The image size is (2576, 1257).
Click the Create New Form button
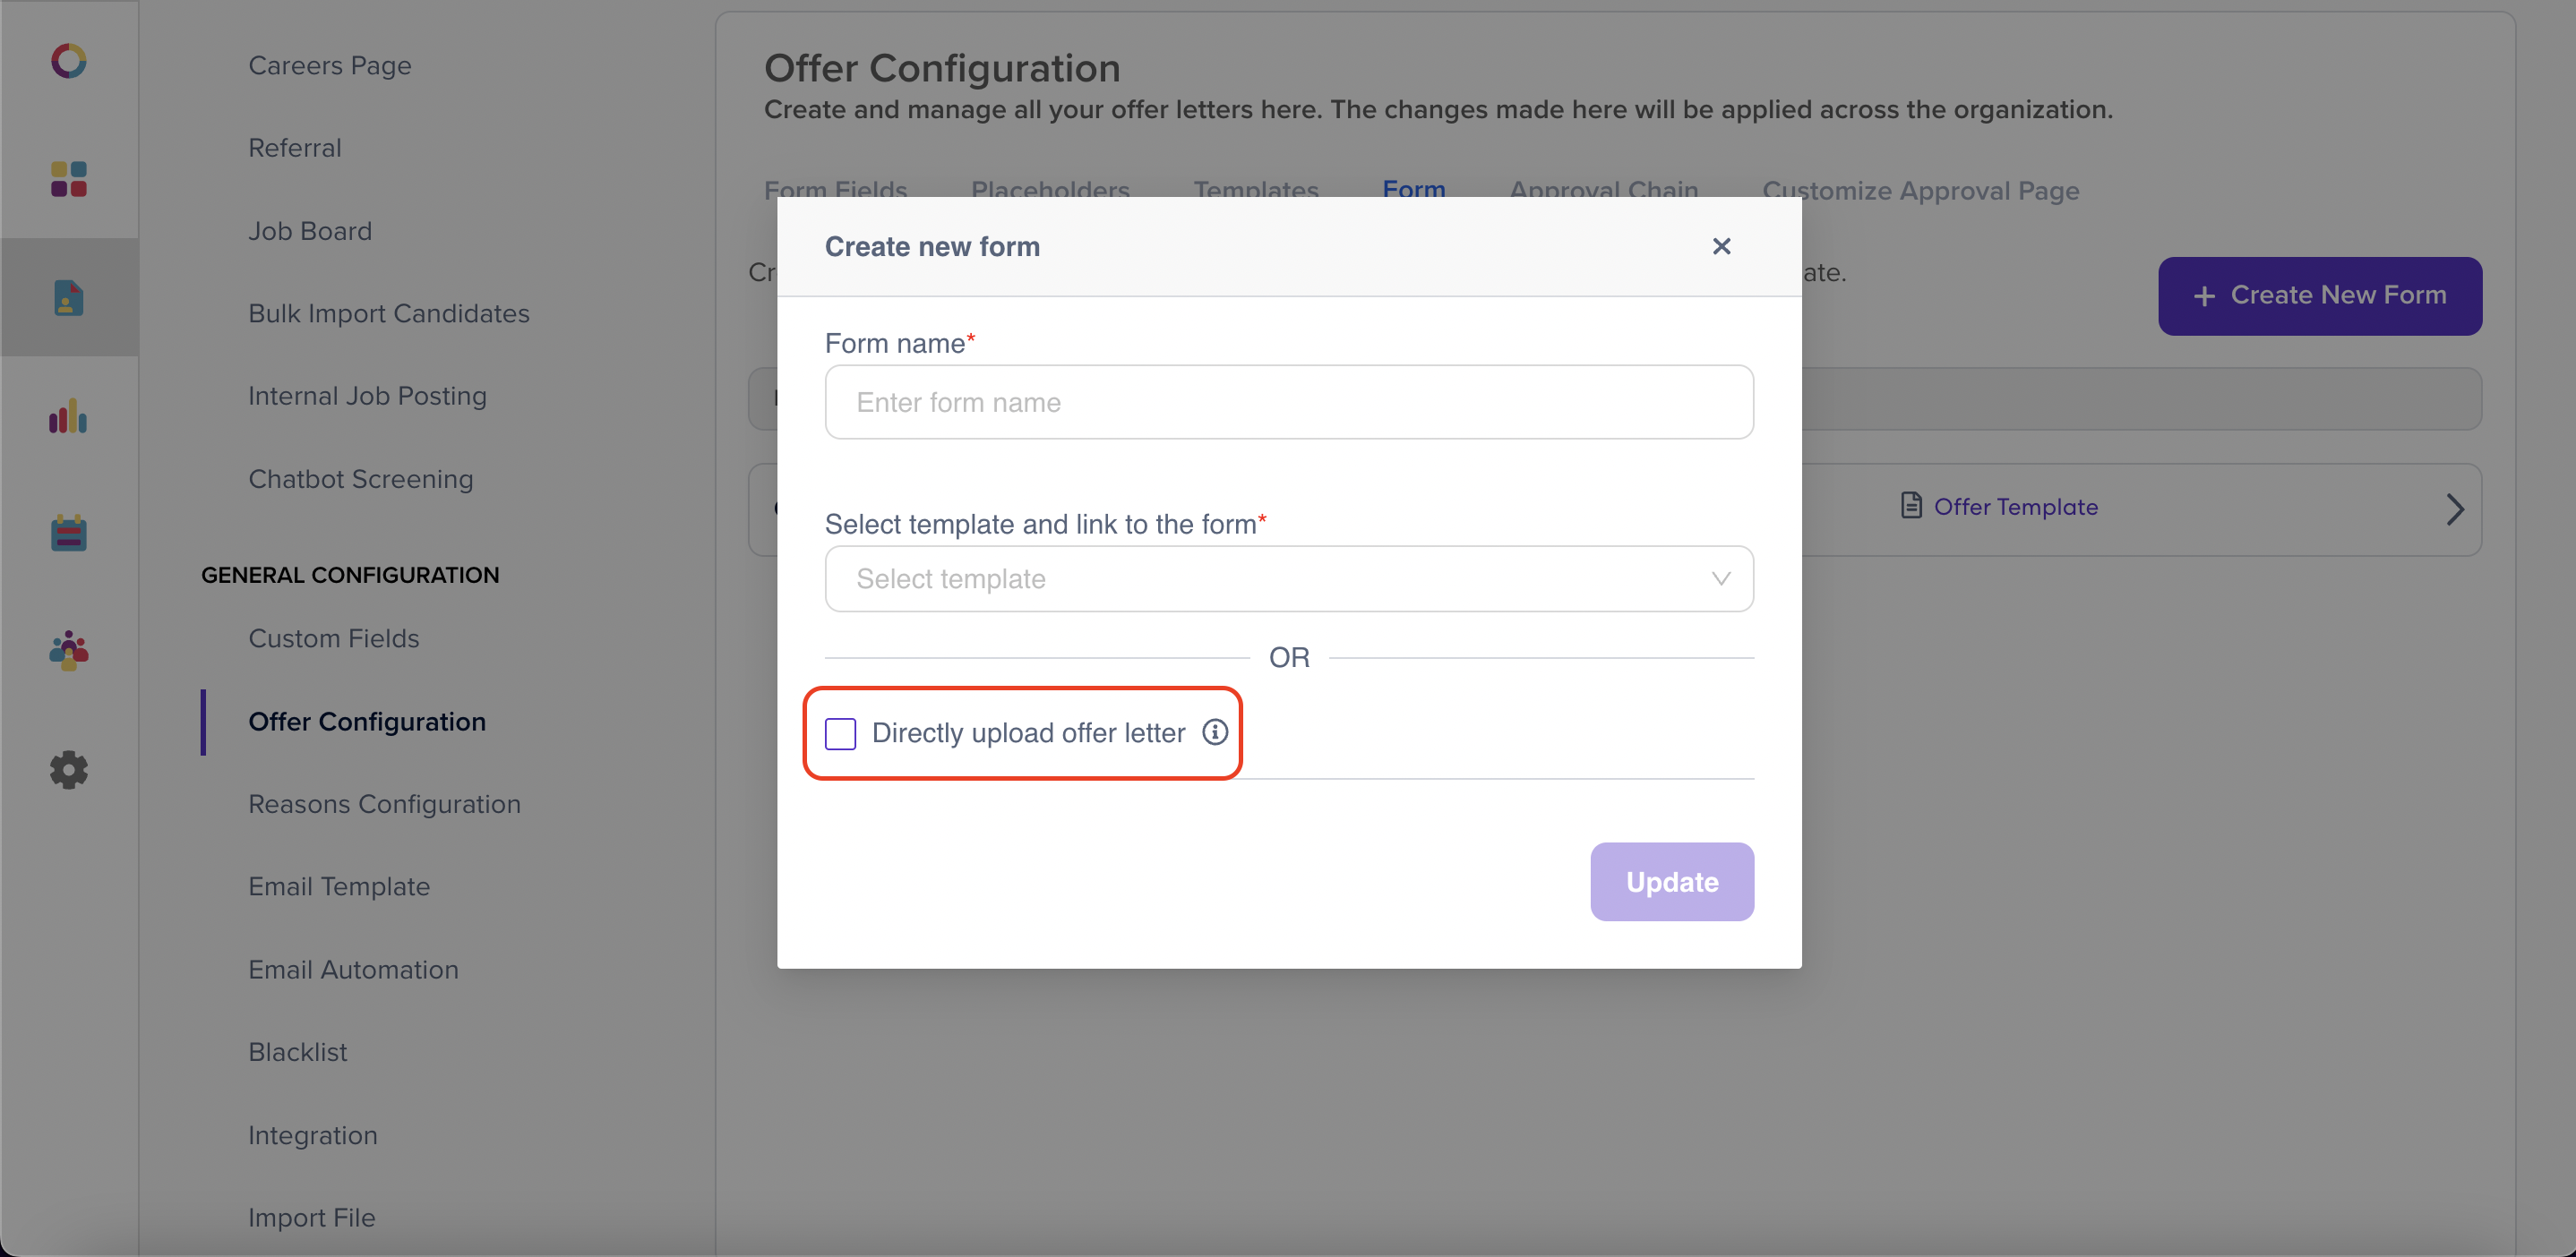2320,295
